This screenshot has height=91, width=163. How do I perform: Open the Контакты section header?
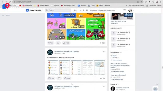pos(114,84)
